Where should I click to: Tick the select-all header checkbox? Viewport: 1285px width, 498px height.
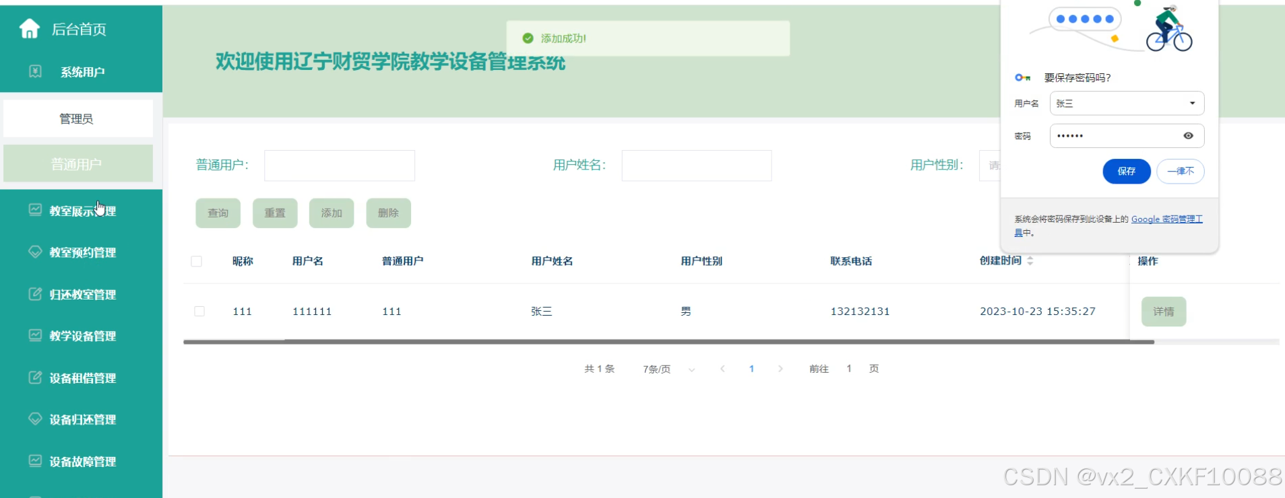pyautogui.click(x=197, y=261)
